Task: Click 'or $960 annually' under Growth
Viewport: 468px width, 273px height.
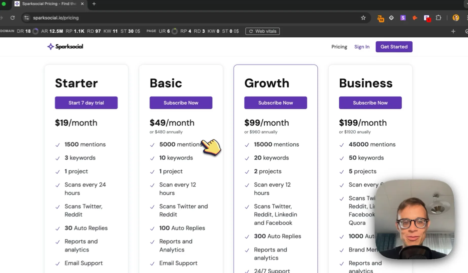Action: [261, 132]
